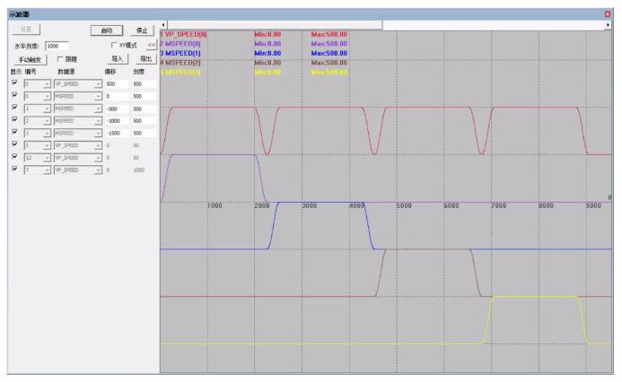622x382 pixels.
Task: Click the 手动触发 manual trigger button
Action: pyautogui.click(x=30, y=60)
